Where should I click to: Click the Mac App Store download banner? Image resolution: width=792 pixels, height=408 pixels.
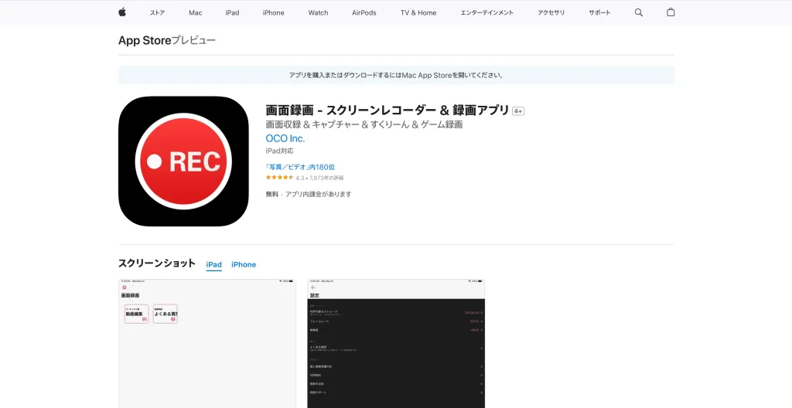[x=396, y=75]
